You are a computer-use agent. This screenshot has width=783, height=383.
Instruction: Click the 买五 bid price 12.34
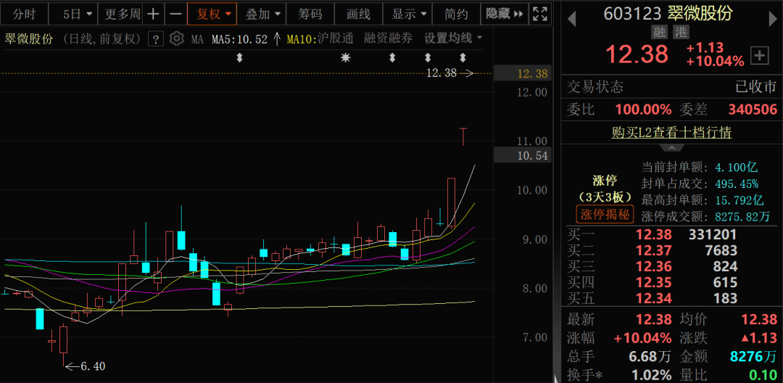tap(654, 299)
